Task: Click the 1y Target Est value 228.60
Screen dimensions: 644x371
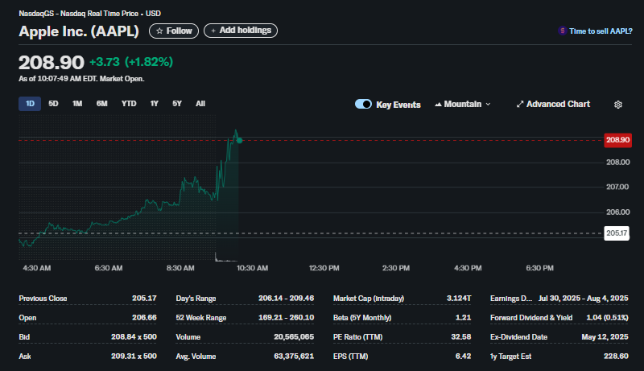Action: coord(616,357)
